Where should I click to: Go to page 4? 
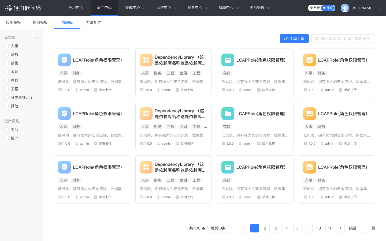[287, 228]
